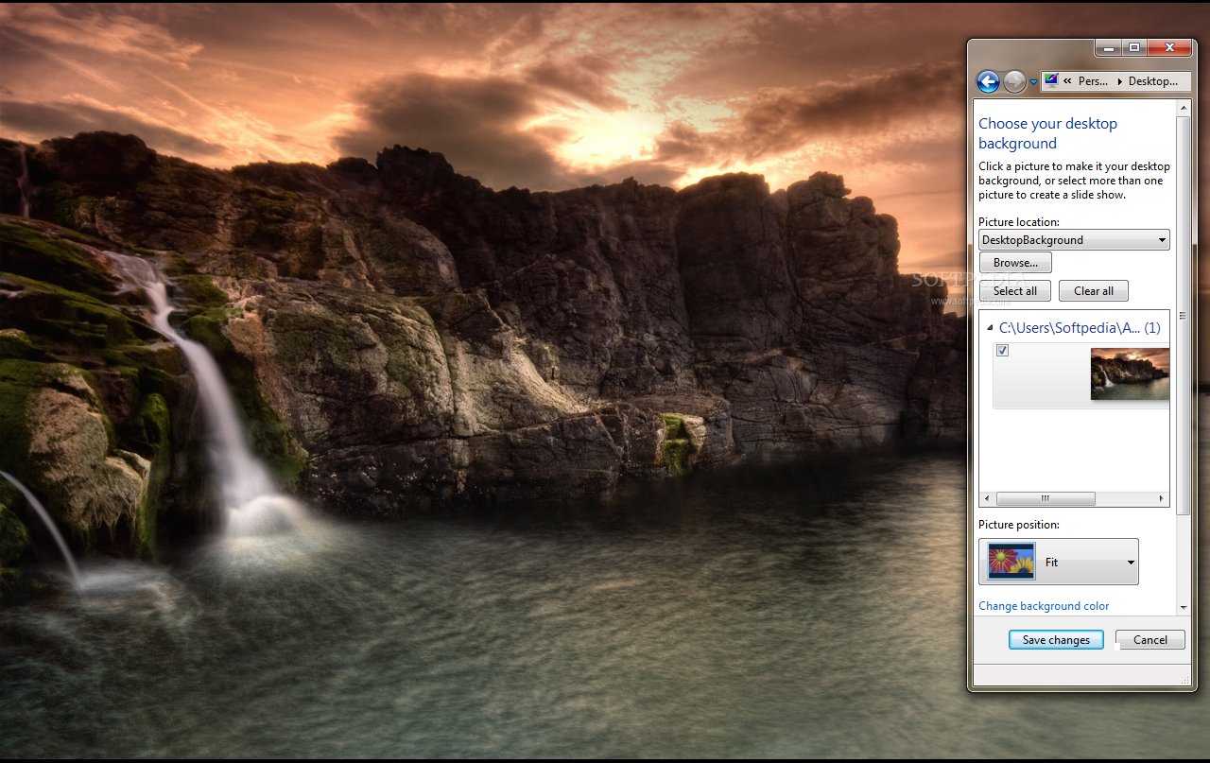Click the Cancel button
The width and height of the screenshot is (1210, 763).
point(1150,640)
